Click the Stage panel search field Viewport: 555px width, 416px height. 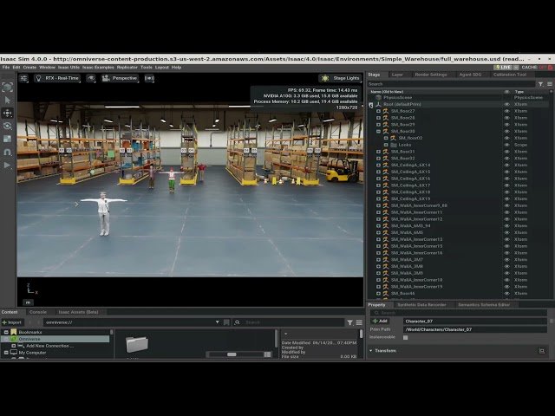click(x=451, y=84)
